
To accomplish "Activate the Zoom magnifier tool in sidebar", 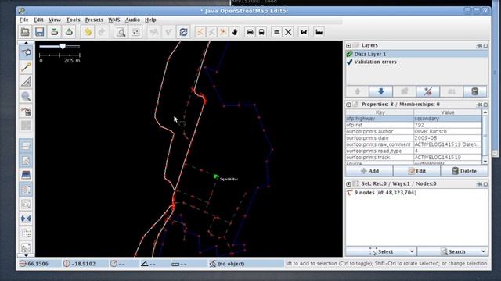I will [26, 96].
